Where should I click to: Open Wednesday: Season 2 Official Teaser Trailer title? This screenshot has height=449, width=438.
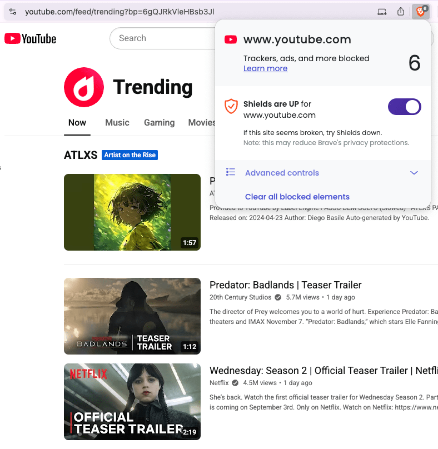point(323,371)
